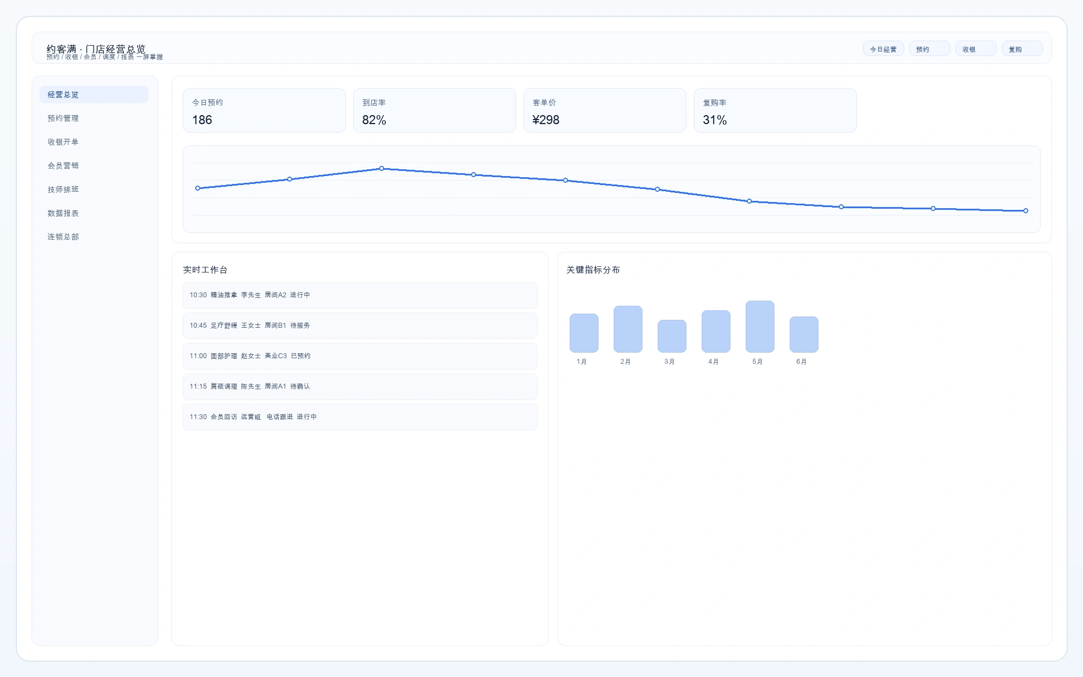Viewport: 1083px width, 677px height.
Task: Click the peak point on the line chart
Action: click(382, 169)
